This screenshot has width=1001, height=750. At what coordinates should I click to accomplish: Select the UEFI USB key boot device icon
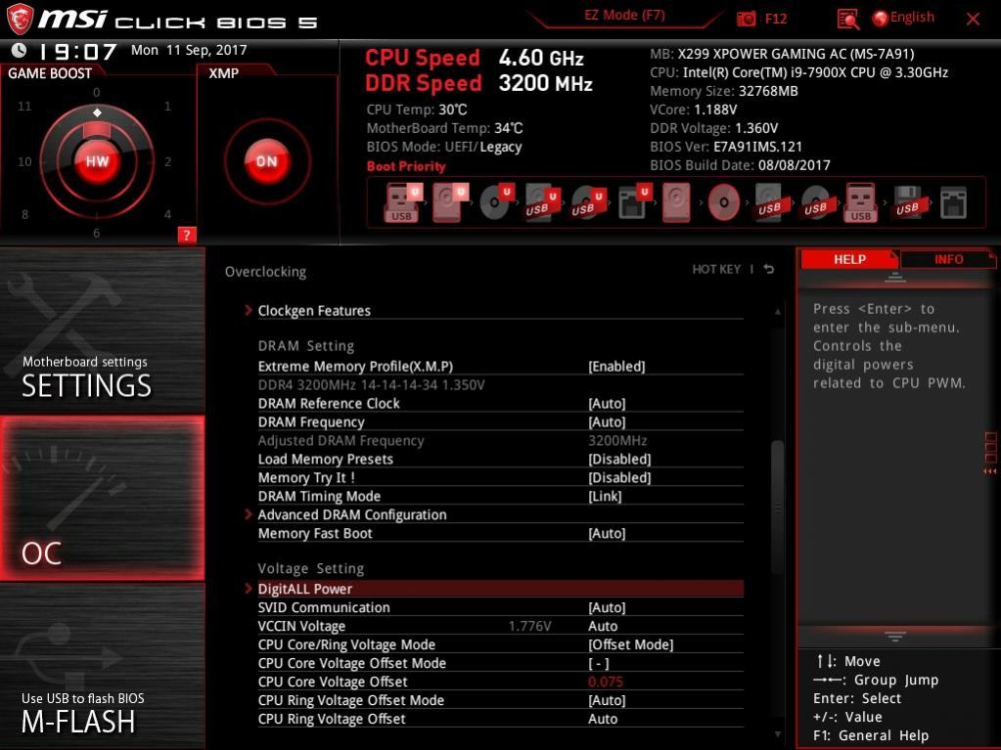click(x=402, y=202)
